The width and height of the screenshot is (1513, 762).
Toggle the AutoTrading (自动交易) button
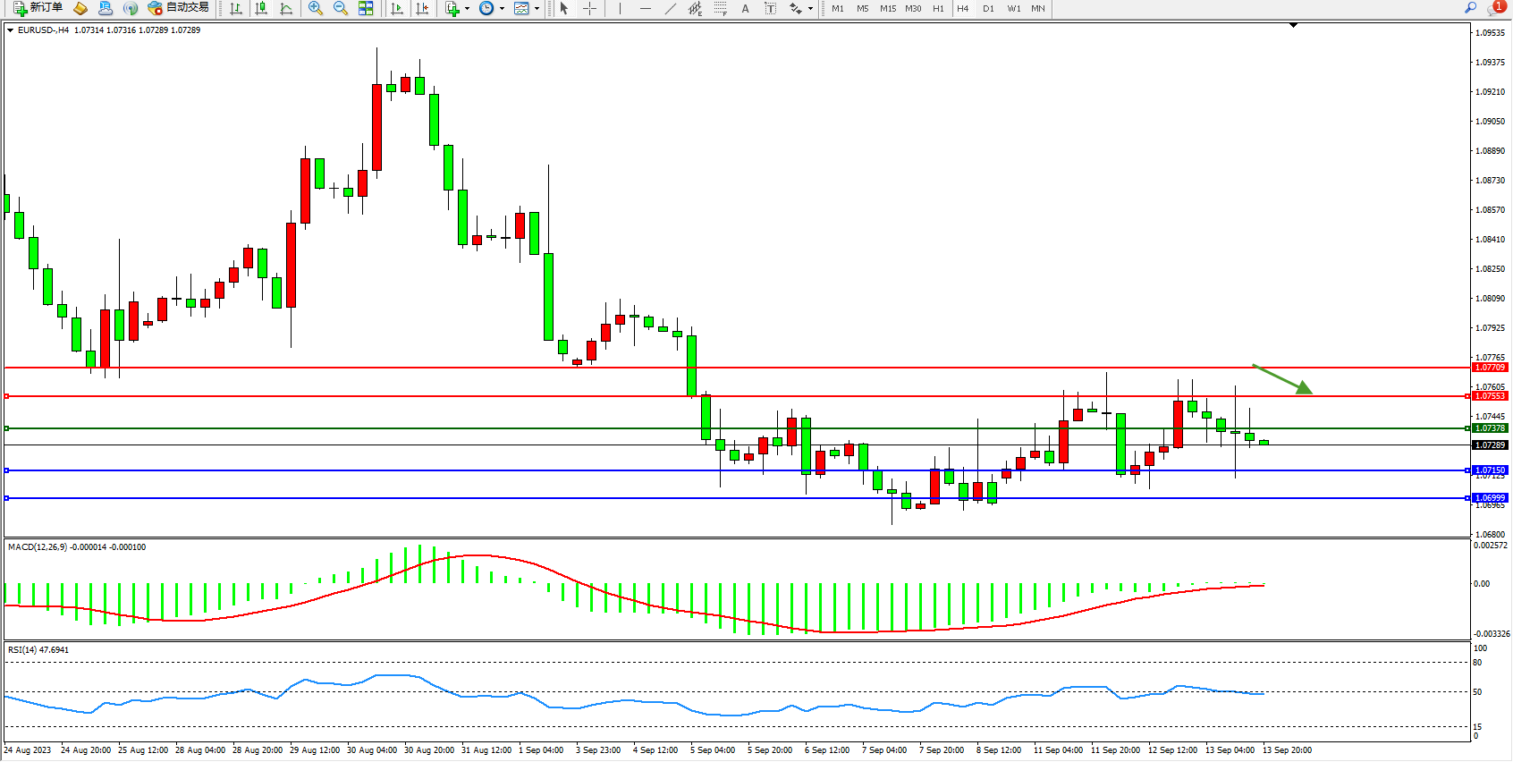(178, 8)
